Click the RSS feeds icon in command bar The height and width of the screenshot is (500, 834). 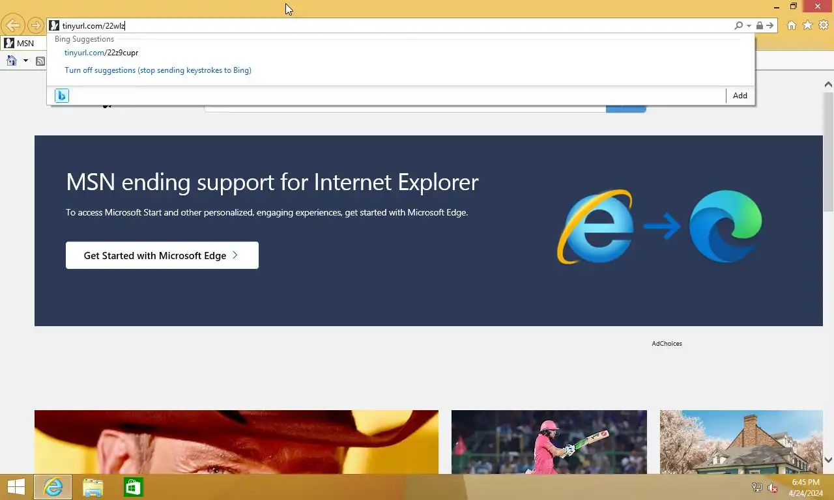tap(40, 61)
